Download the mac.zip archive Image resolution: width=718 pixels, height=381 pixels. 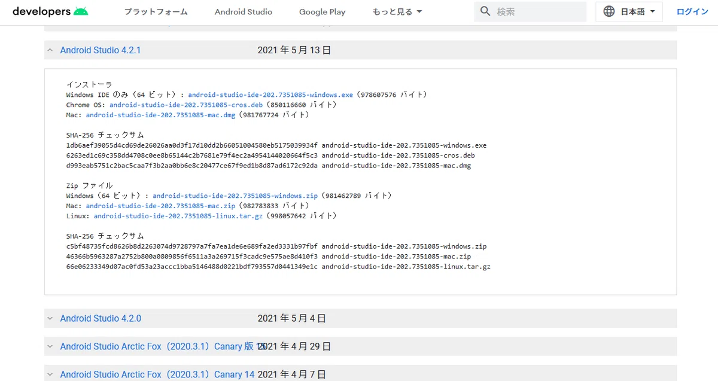[160, 206]
